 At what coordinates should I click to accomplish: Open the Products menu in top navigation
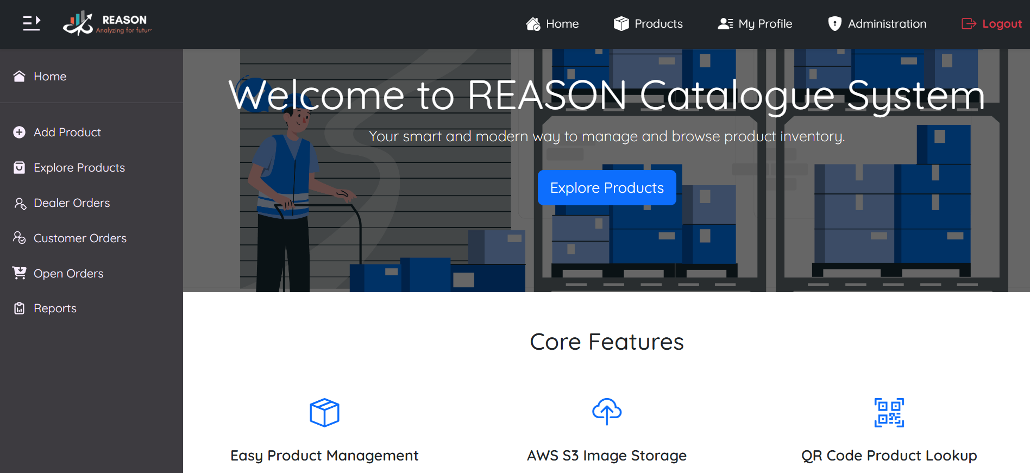coord(648,24)
